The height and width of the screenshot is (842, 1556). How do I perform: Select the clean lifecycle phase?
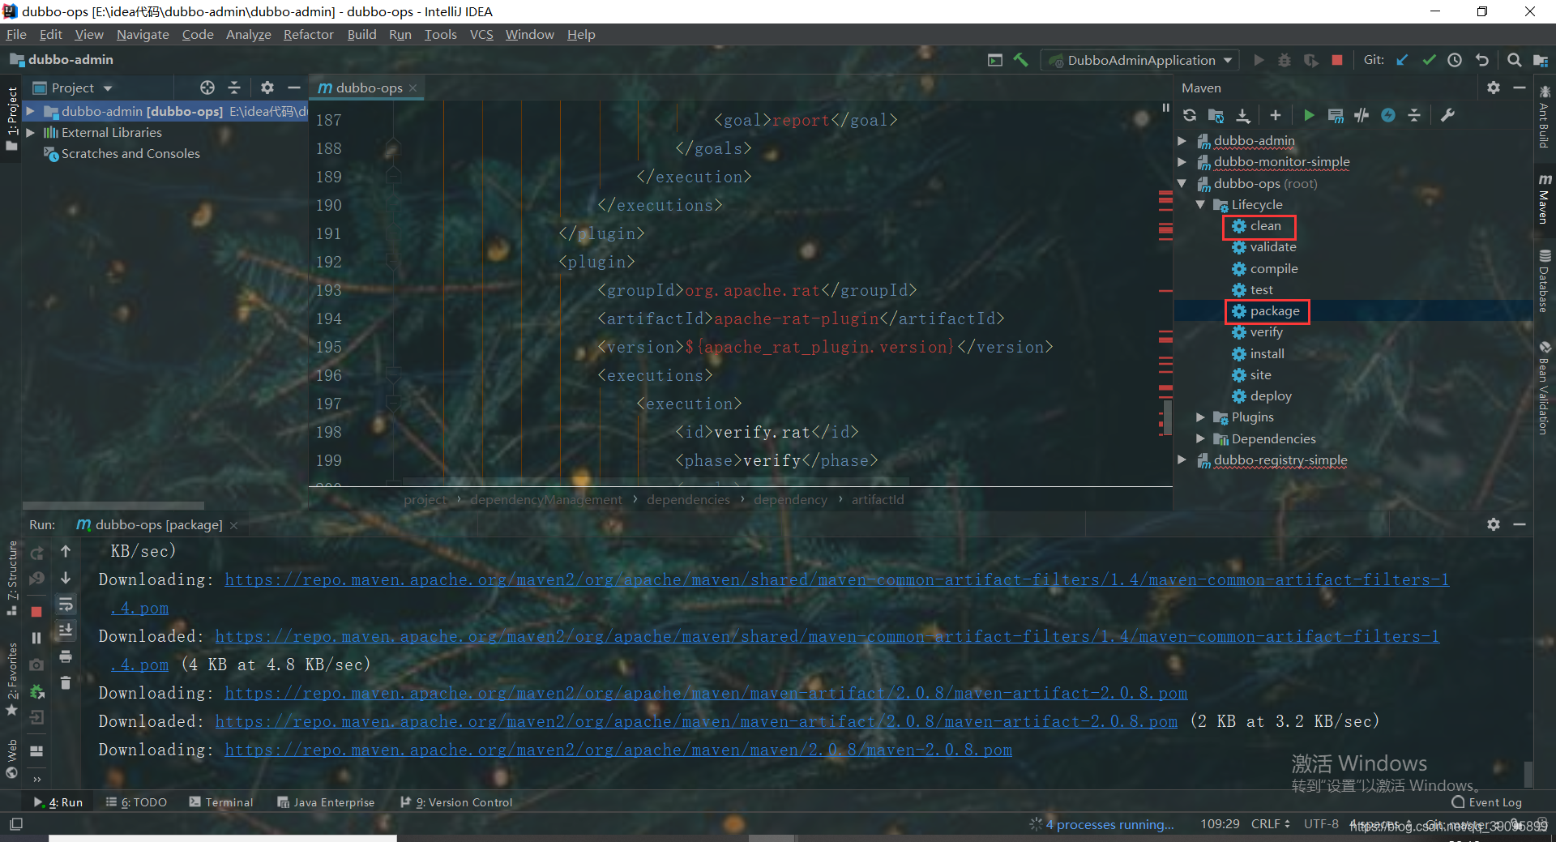tap(1265, 226)
